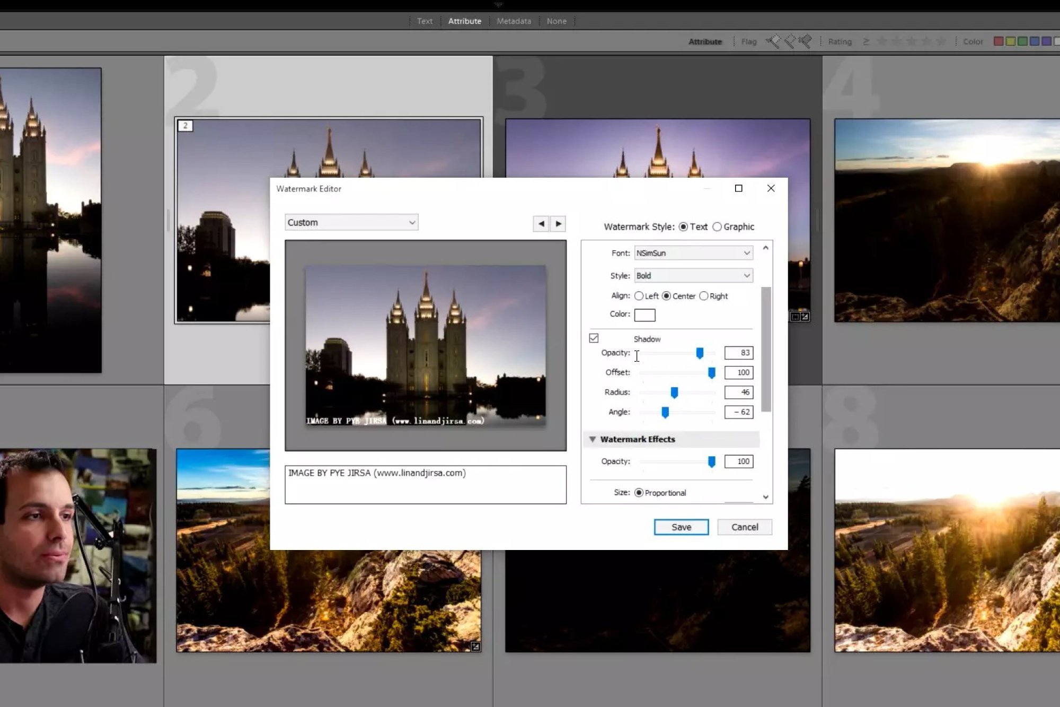
Task: Click Shadow Radius value field 46
Action: [739, 392]
